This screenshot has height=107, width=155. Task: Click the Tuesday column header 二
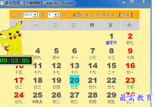coord(56,25)
